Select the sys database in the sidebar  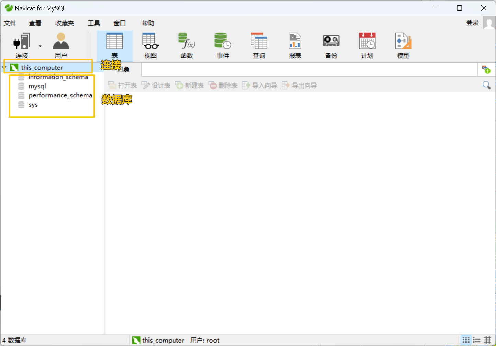33,105
